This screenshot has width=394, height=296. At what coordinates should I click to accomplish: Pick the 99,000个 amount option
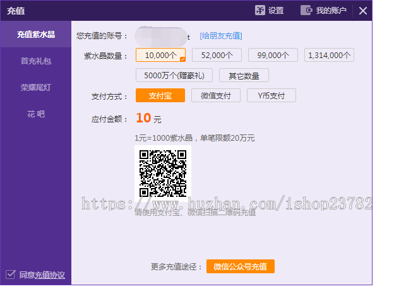273,55
